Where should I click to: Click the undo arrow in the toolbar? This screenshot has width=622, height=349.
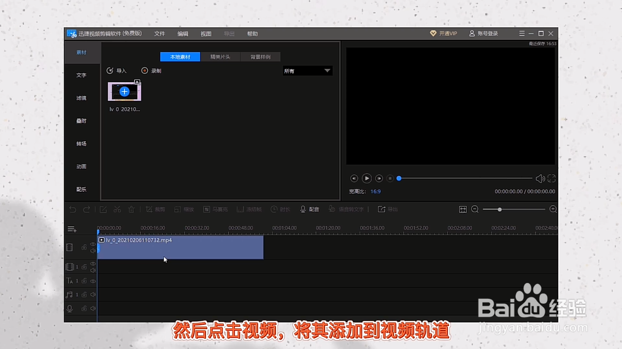(72, 209)
